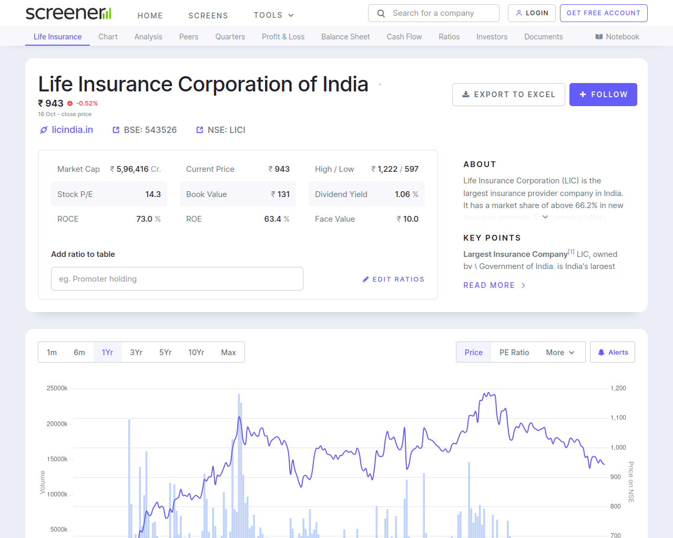Open BSE external link icon
This screenshot has height=538, width=673.
tap(116, 130)
